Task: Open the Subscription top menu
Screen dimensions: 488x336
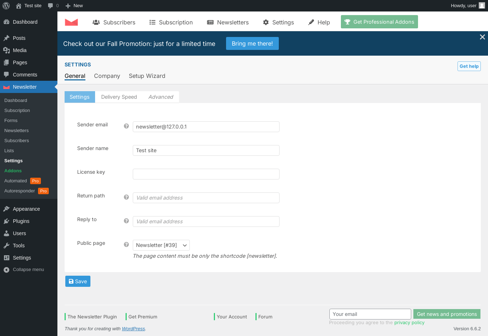Action: point(171,22)
